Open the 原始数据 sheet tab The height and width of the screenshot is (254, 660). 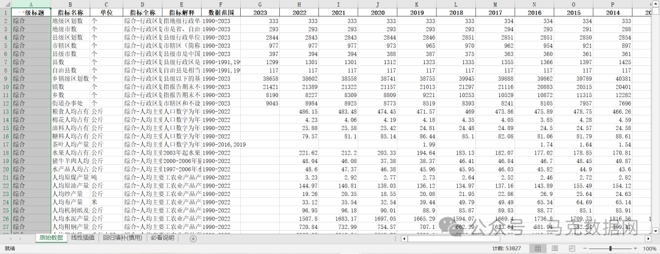[51, 238]
